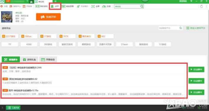Open the 工具列表 tool list at the bottom

(x=13, y=108)
